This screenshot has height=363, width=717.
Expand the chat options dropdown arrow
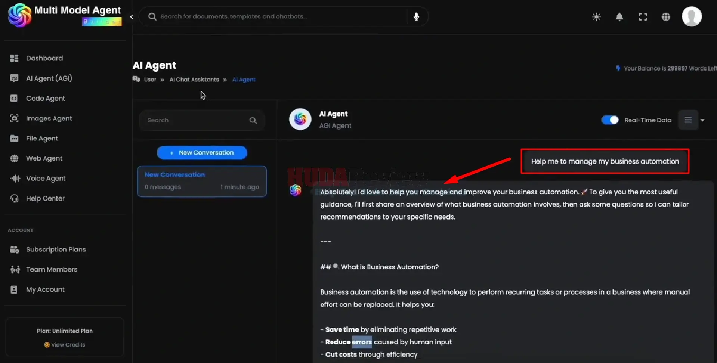[x=702, y=120]
